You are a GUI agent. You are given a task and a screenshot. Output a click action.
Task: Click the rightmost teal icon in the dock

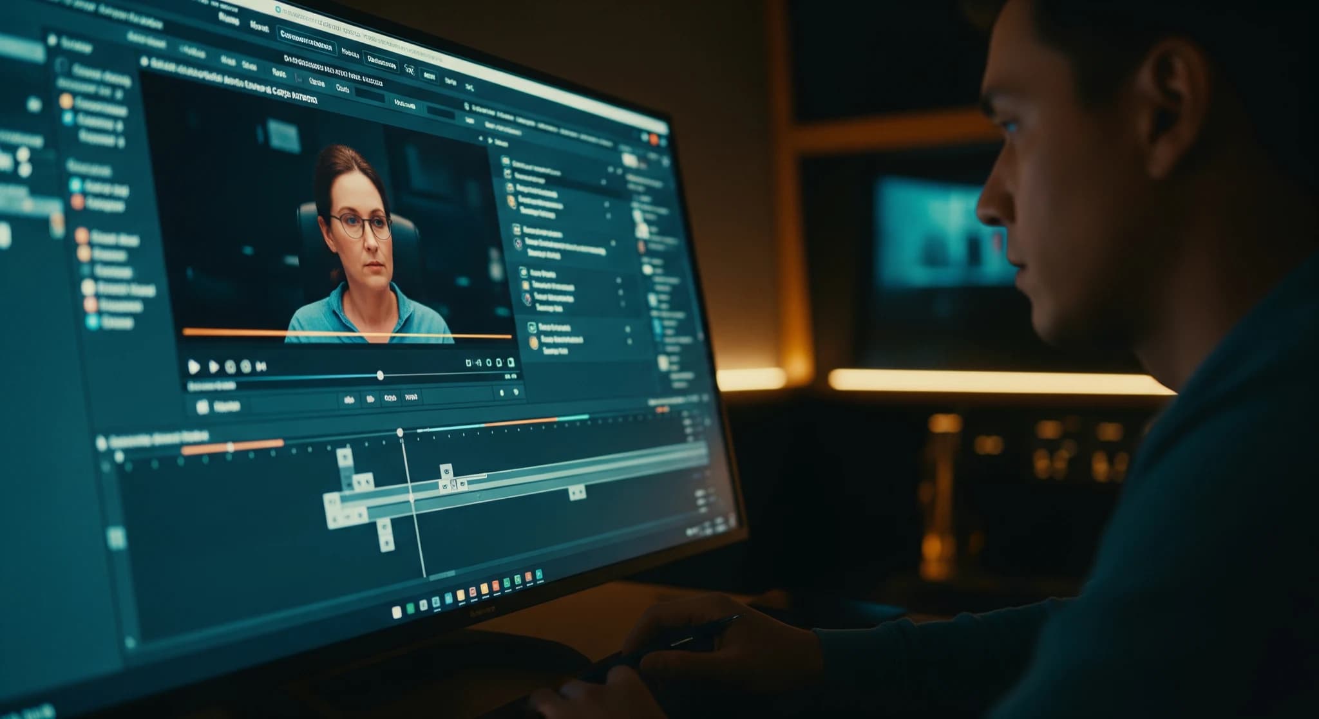(x=539, y=574)
